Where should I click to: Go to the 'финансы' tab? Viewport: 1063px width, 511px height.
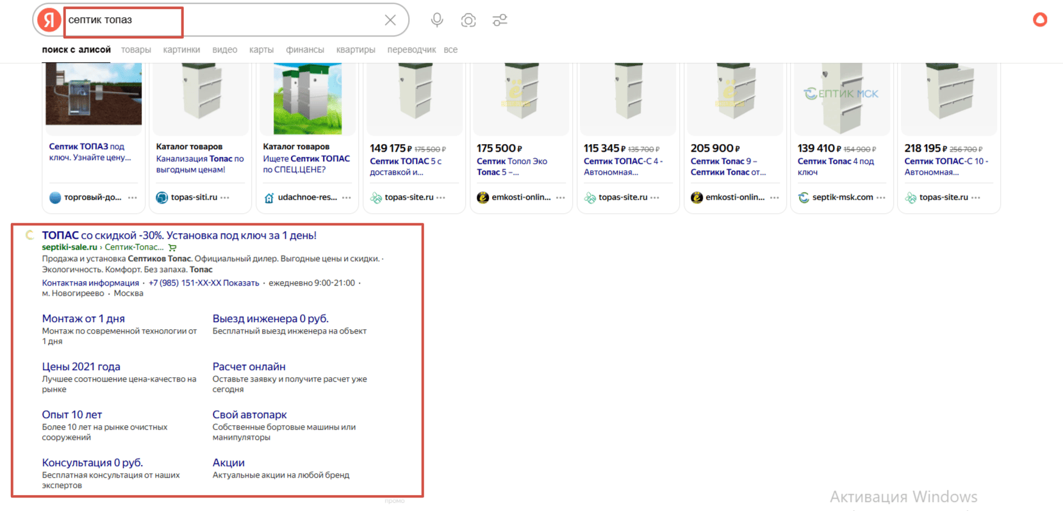305,49
